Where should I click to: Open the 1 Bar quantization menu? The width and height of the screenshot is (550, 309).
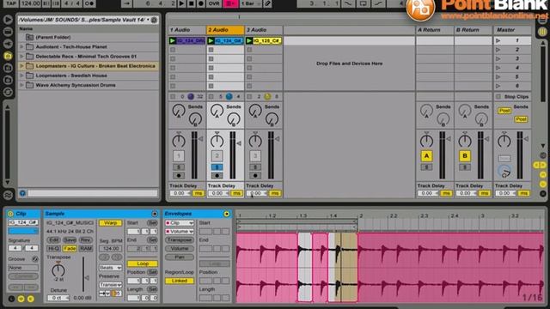(x=251, y=3)
